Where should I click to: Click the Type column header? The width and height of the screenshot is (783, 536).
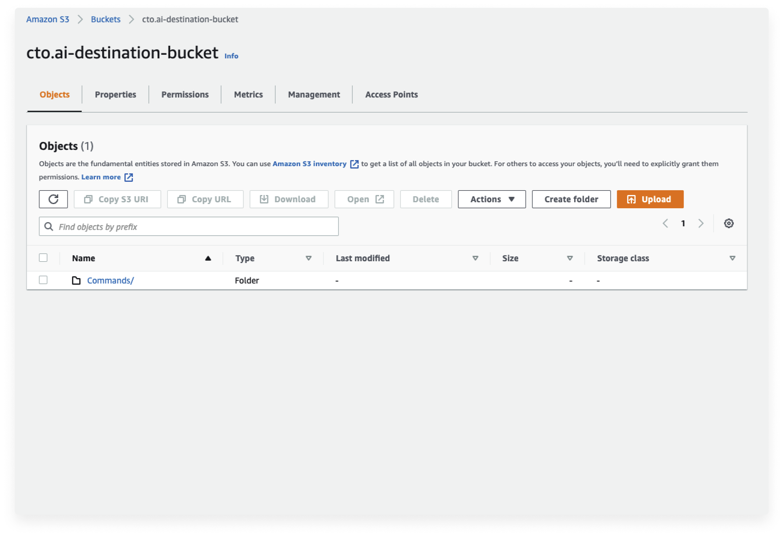pyautogui.click(x=245, y=259)
